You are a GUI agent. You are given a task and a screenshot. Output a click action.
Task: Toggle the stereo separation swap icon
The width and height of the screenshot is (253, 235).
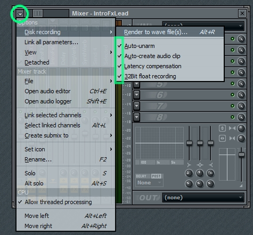[222, 138]
